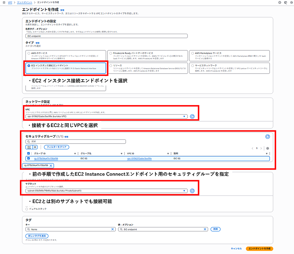Remove the sg-073b34a47e138af06 token
This screenshot has width=294, height=254.
(x=50, y=166)
